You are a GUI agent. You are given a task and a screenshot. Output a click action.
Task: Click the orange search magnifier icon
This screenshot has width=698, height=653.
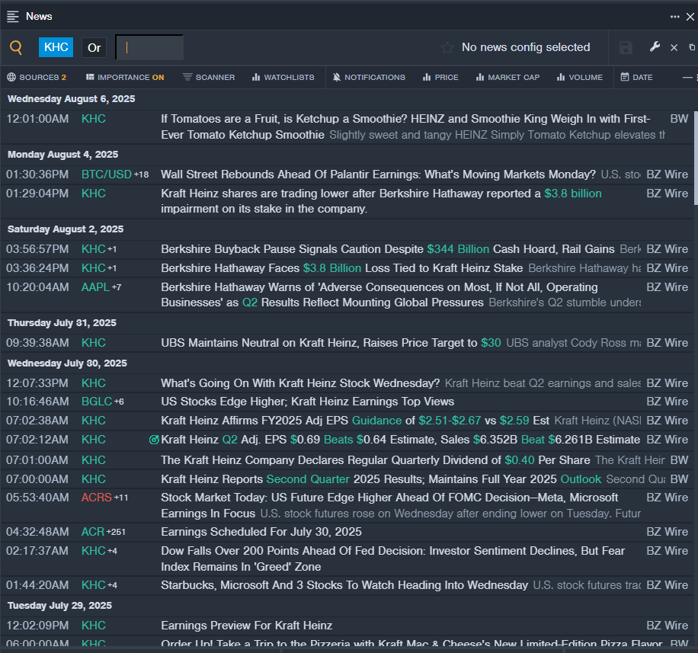pyautogui.click(x=16, y=47)
